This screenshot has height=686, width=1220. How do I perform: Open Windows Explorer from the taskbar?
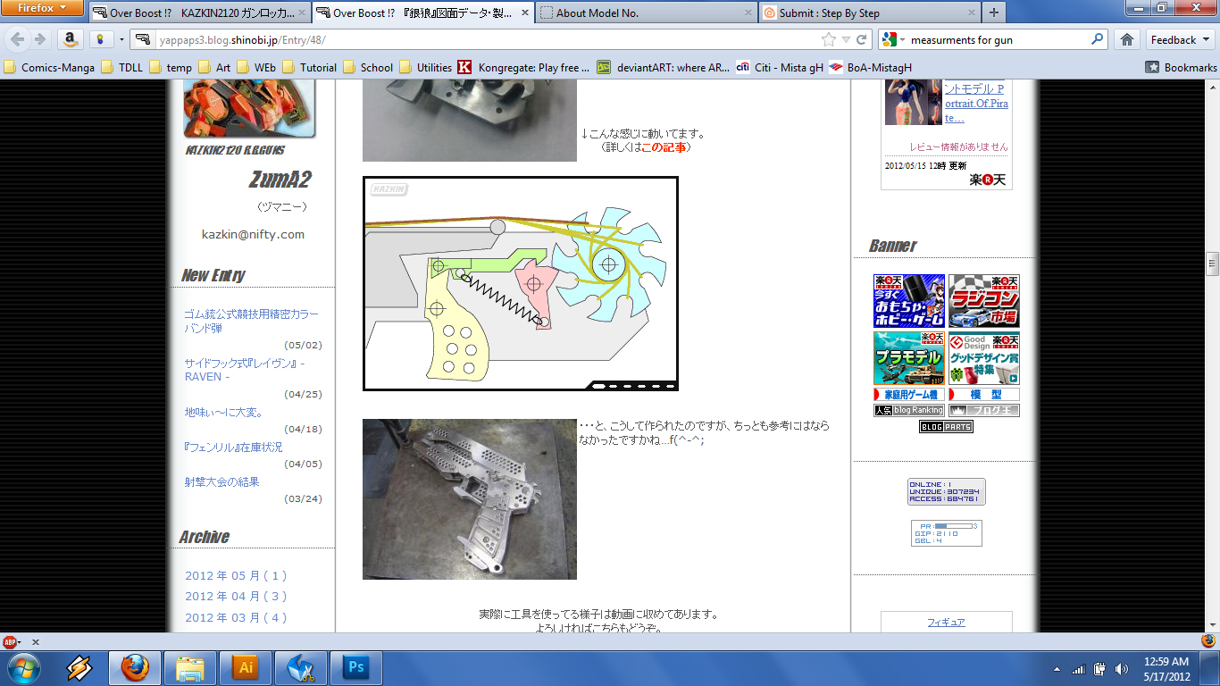tap(190, 668)
